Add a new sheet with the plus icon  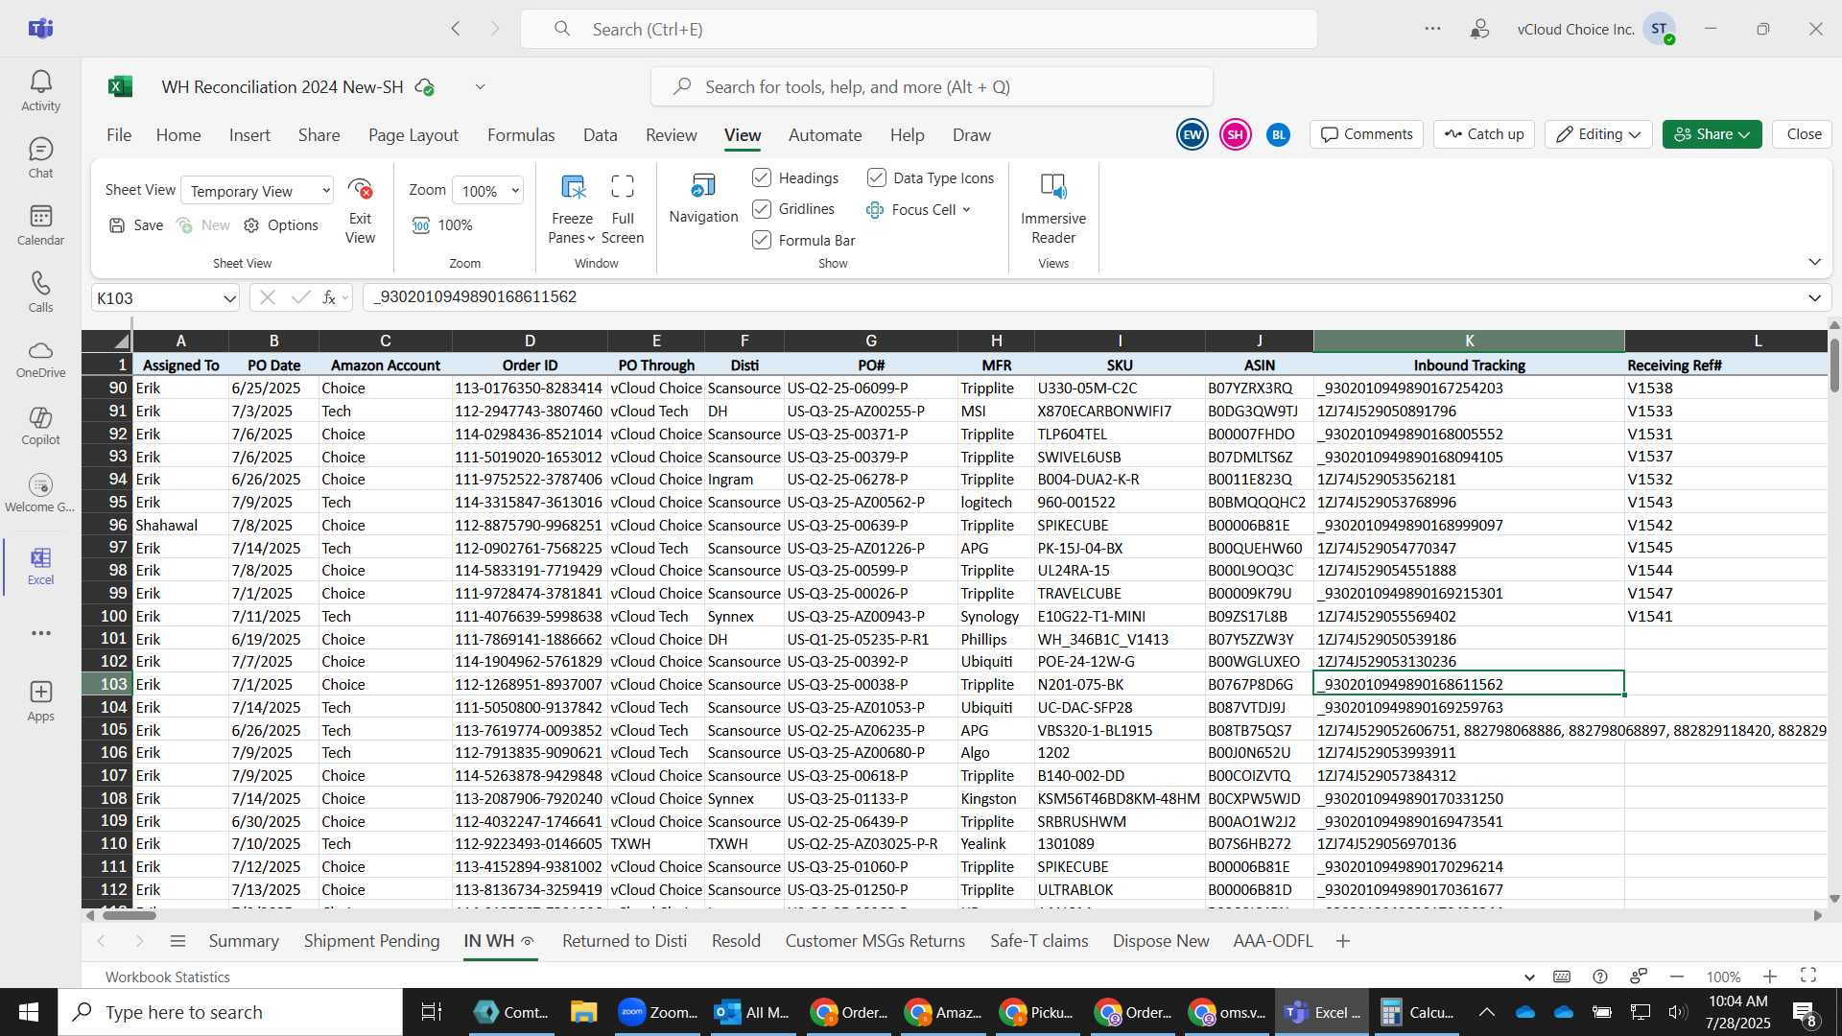tap(1343, 941)
